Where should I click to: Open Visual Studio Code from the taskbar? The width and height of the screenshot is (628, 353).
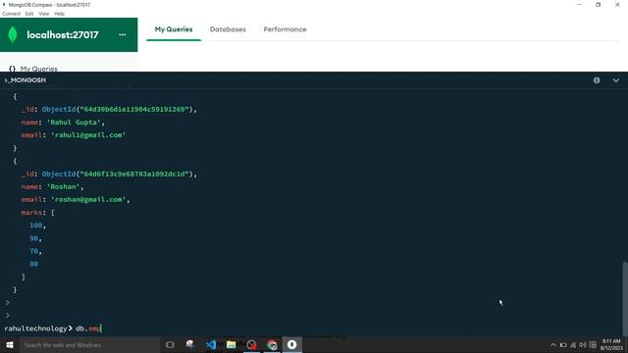click(x=211, y=344)
